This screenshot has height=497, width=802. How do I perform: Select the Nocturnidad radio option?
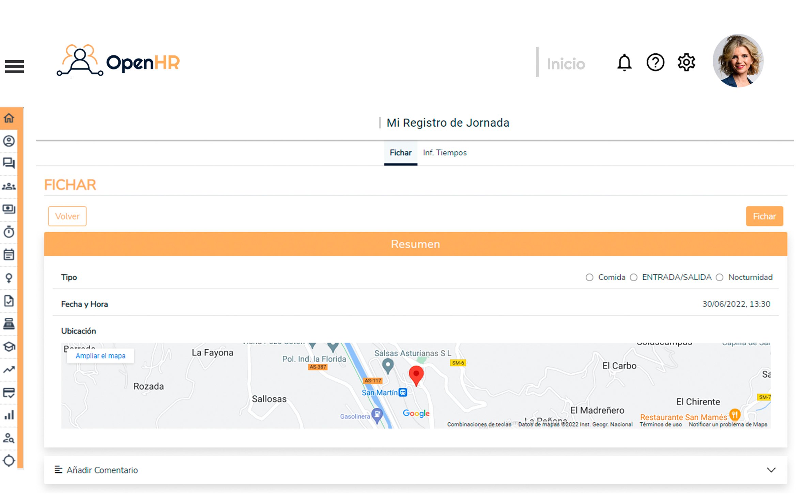click(719, 278)
